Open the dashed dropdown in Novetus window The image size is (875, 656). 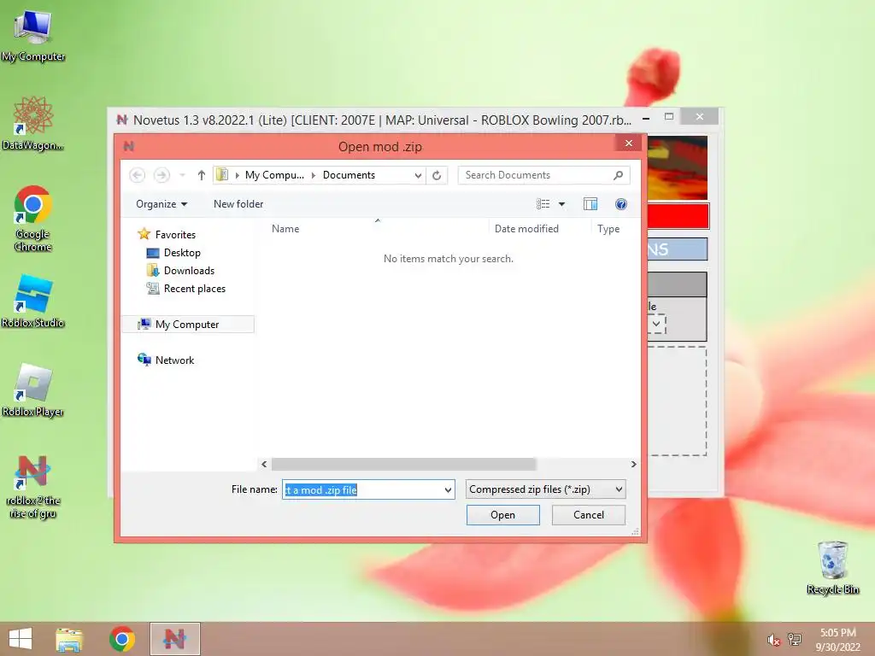pos(657,324)
